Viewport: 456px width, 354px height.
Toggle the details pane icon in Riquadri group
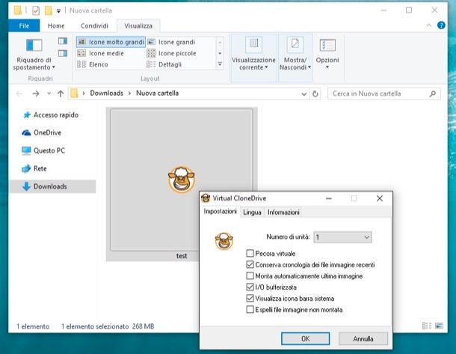[63, 53]
